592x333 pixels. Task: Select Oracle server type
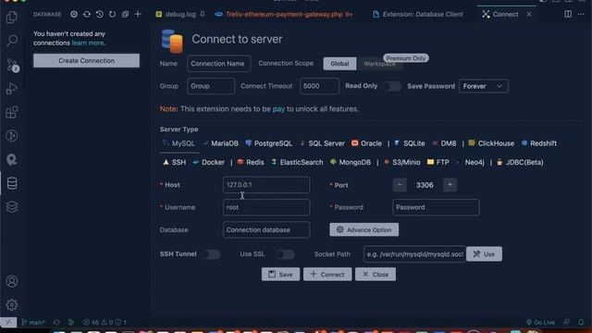coord(366,143)
